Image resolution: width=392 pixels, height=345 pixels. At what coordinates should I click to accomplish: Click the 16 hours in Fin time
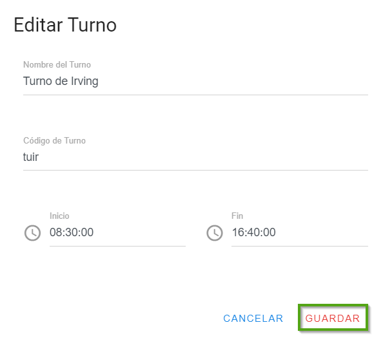pos(237,232)
